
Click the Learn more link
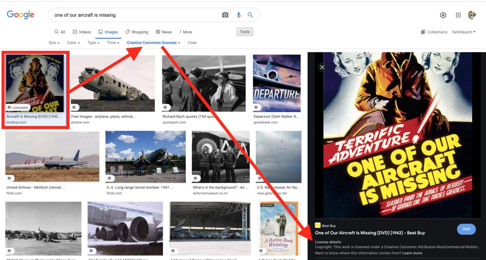412,253
